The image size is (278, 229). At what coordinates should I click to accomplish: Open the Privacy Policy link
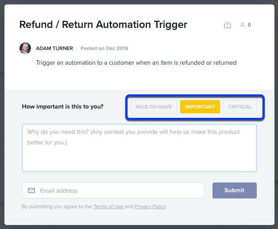pos(151,206)
